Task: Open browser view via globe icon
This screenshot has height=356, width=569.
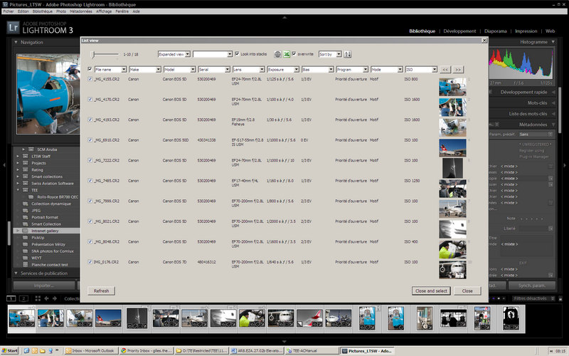Action: (277, 54)
